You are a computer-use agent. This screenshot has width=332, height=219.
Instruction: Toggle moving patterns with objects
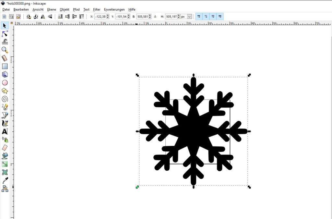[220, 16]
